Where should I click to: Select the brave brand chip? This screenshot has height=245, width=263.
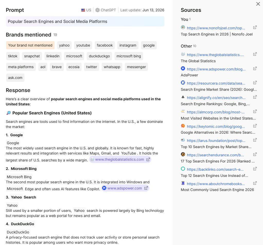click(x=57, y=67)
